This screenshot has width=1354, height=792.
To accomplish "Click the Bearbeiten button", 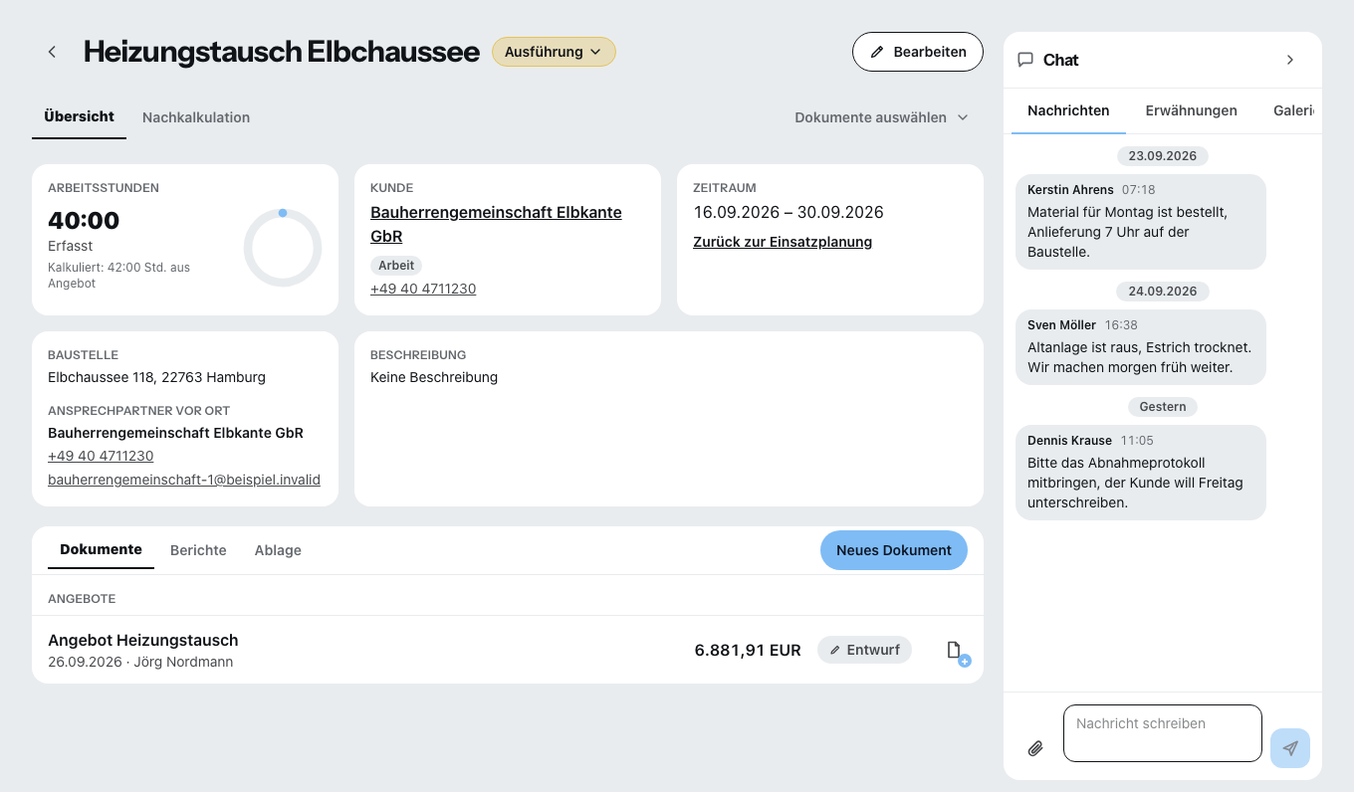I will (918, 52).
